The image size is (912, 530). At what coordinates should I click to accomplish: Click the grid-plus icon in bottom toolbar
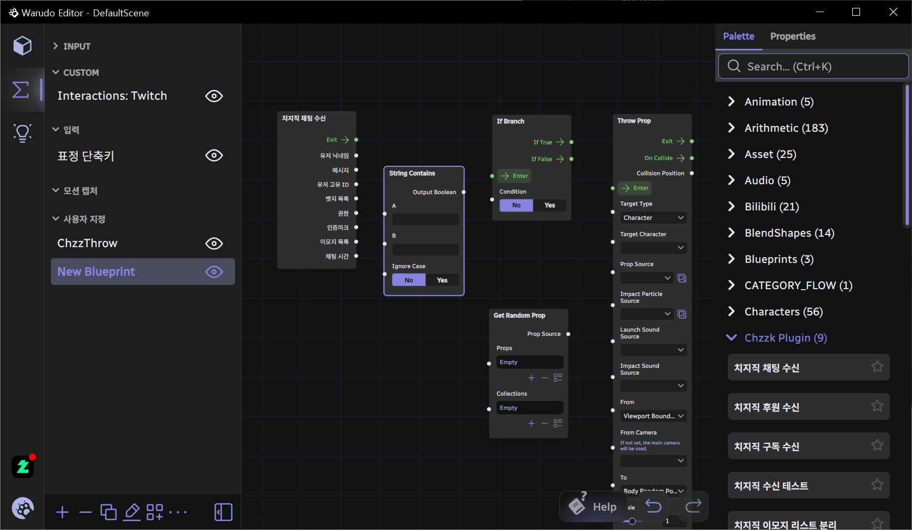tap(155, 512)
